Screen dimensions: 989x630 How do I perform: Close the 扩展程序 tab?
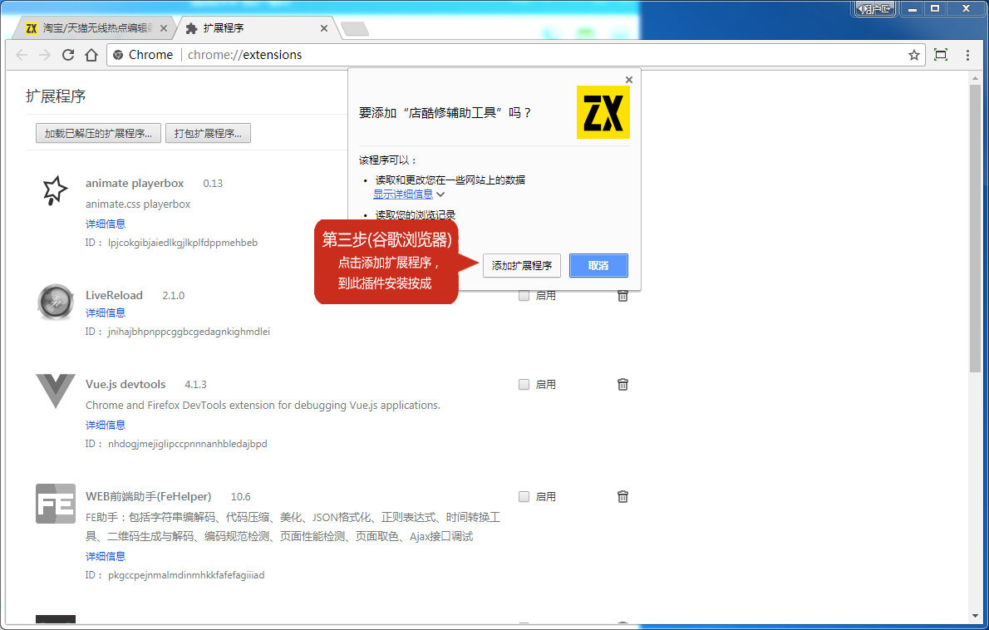tap(323, 28)
